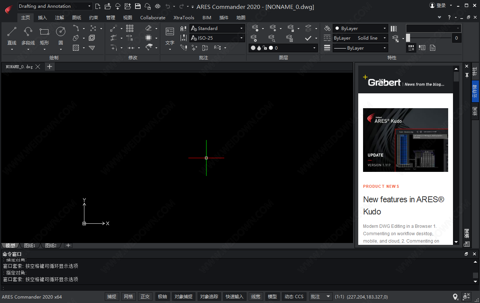This screenshot has height=303, width=480.
Task: Click the 文字 (Text) tool icon
Action: pyautogui.click(x=170, y=32)
